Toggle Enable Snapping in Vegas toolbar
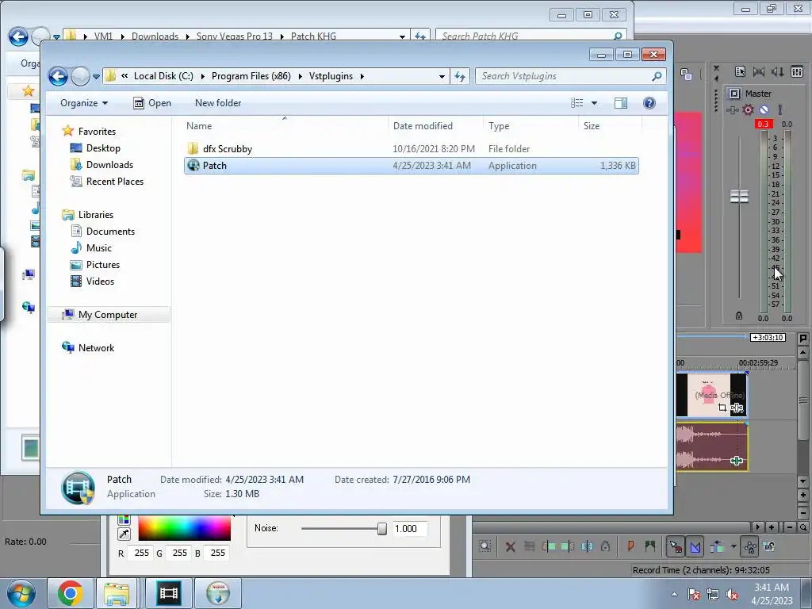Image resolution: width=812 pixels, height=609 pixels. pyautogui.click(x=676, y=546)
